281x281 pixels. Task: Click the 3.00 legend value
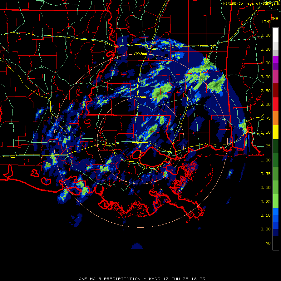[265, 77]
